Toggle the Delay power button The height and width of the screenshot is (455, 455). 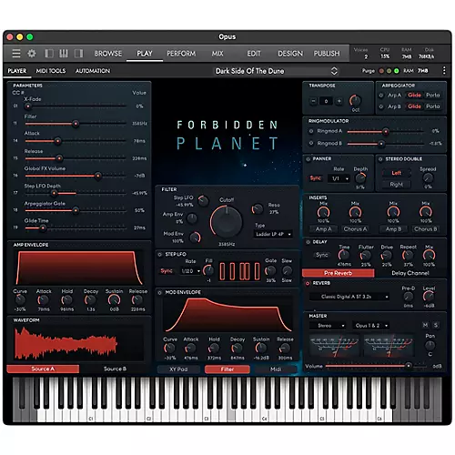[x=308, y=242]
